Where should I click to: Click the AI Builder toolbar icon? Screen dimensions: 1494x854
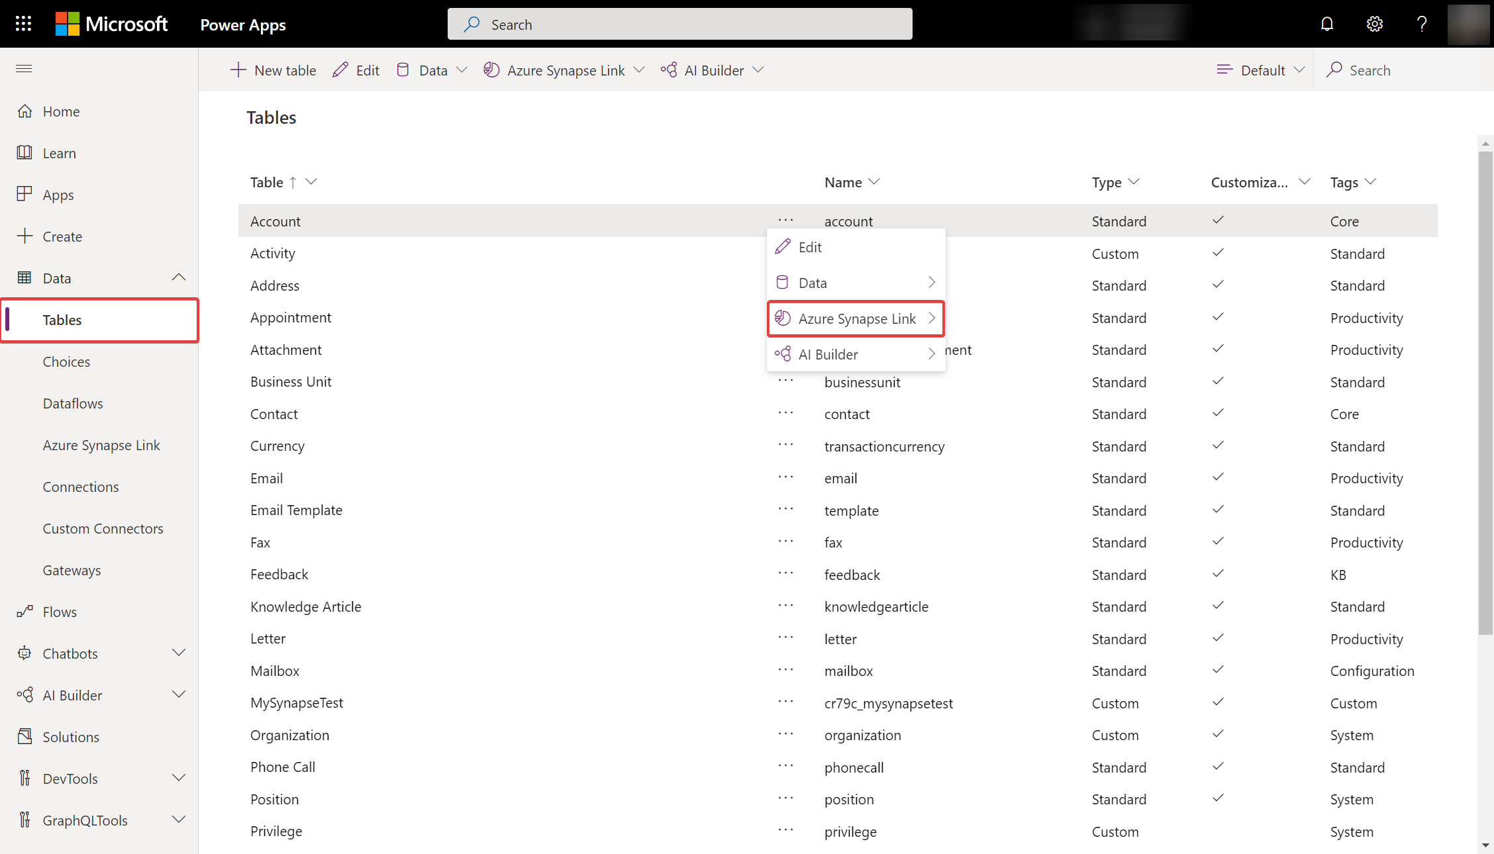(669, 69)
